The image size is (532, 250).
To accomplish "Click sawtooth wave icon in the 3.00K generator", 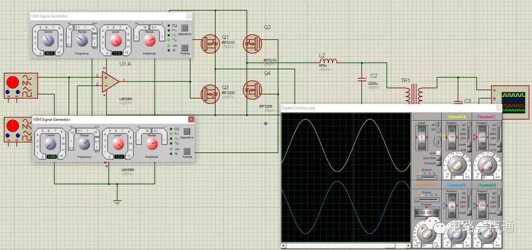I will (176, 134).
